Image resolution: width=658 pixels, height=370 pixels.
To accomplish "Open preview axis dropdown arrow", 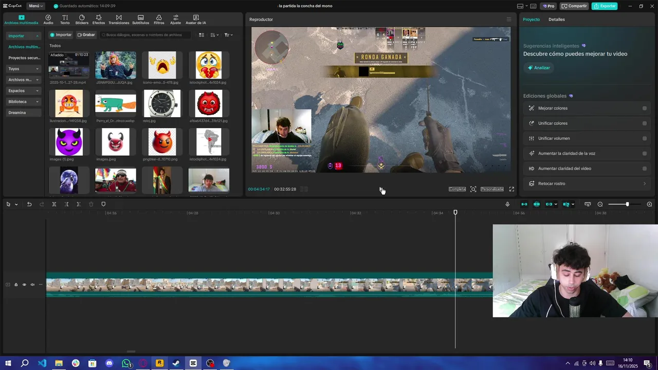I will pyautogui.click(x=573, y=205).
